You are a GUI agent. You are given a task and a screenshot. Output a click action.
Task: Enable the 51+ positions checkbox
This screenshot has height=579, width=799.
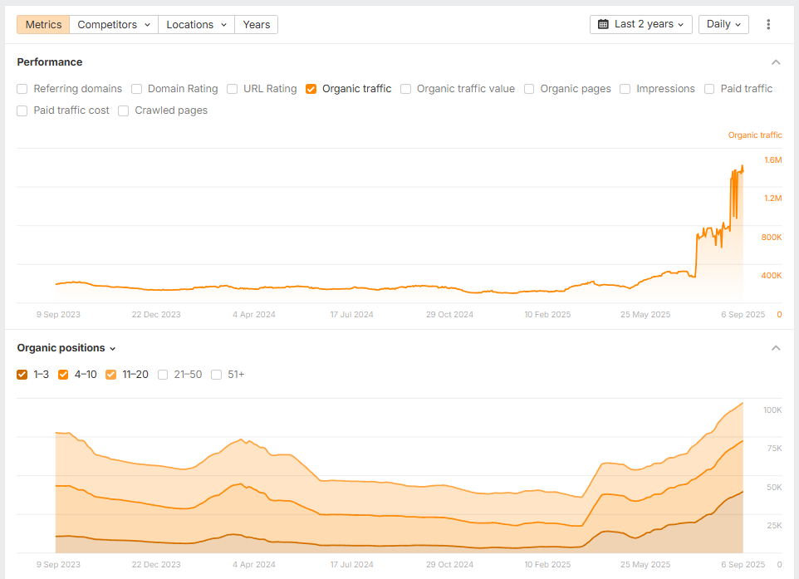click(x=217, y=375)
